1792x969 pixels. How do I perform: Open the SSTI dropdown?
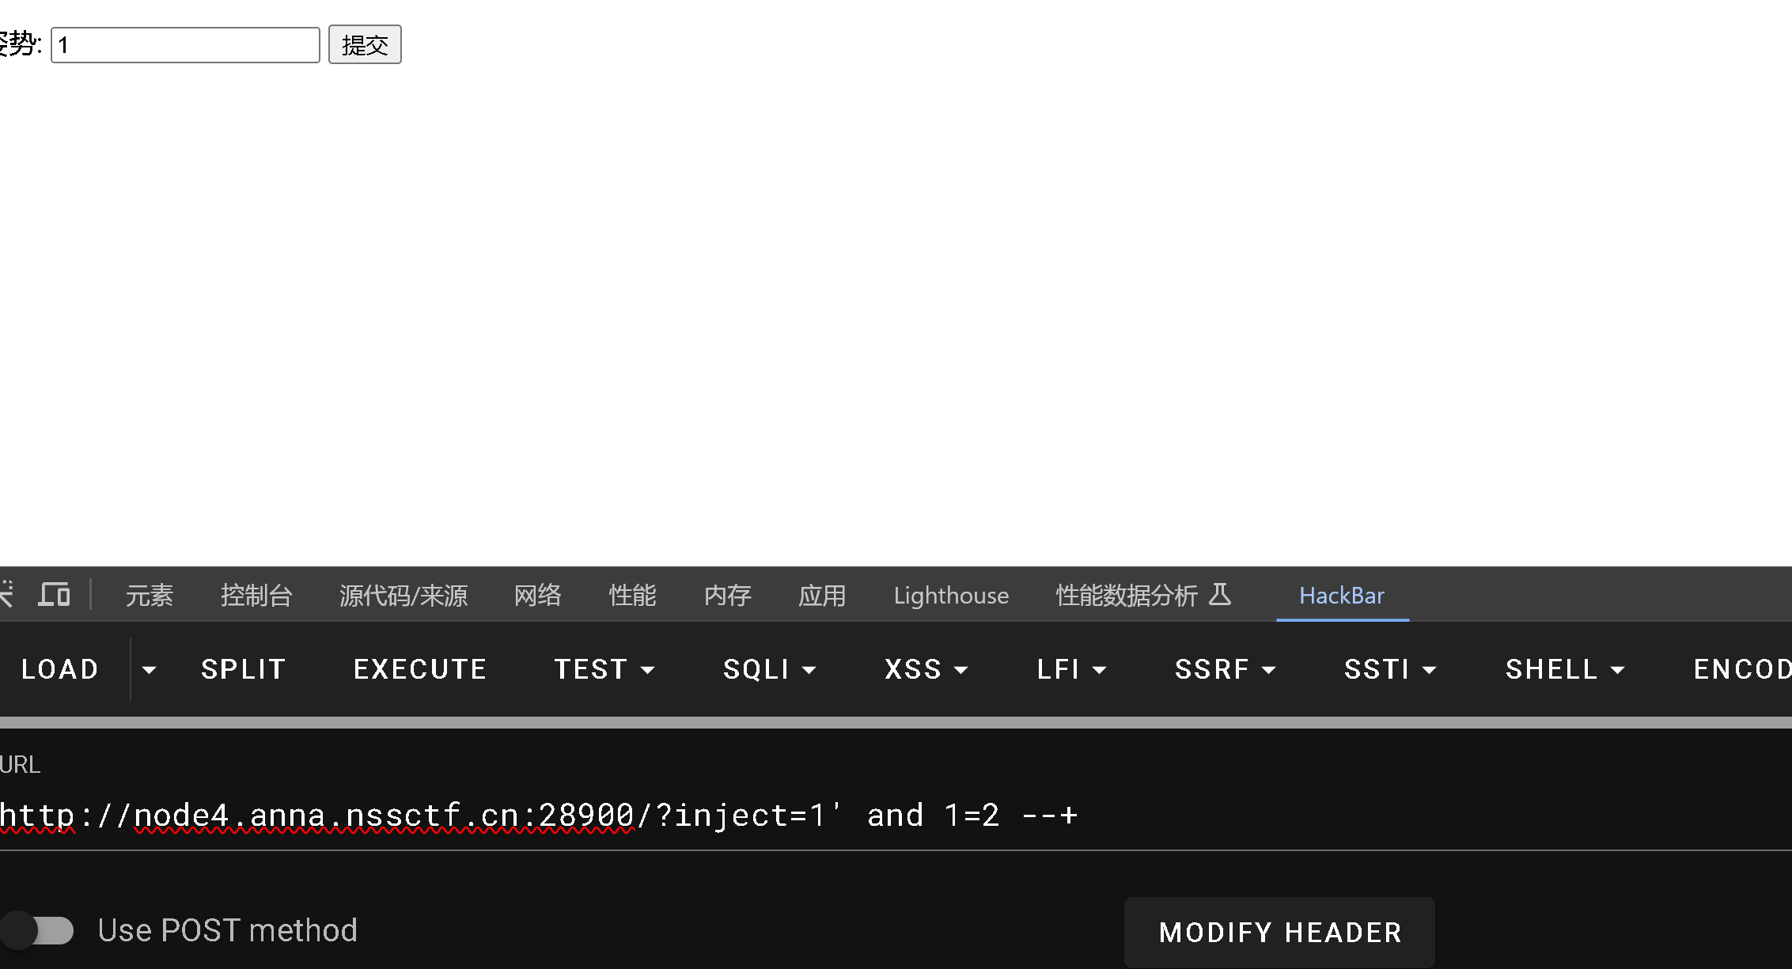[1389, 670]
